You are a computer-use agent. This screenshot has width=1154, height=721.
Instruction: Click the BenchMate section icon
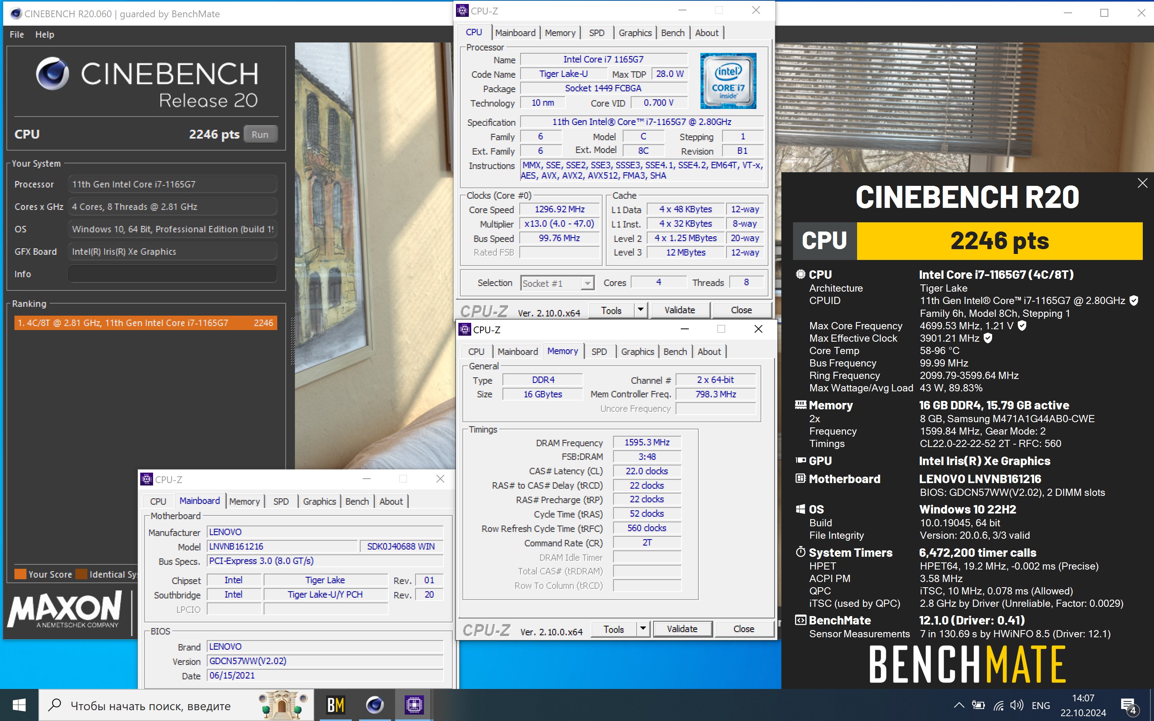(801, 620)
